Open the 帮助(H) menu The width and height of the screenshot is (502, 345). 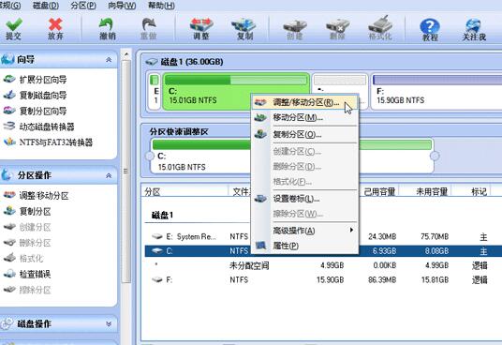point(161,6)
